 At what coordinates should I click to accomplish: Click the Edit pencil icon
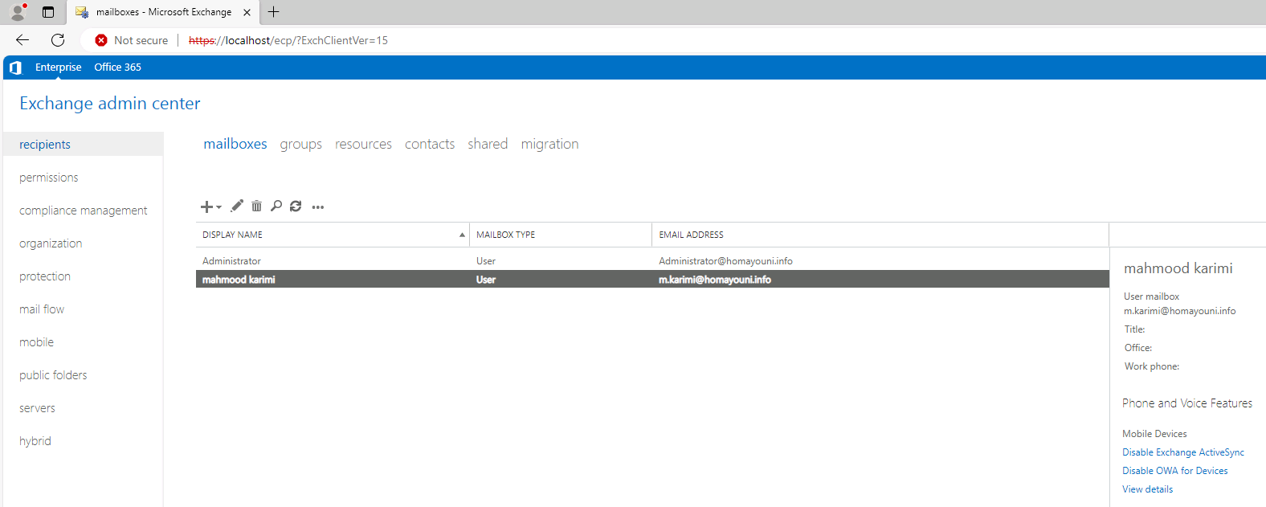[x=237, y=206]
